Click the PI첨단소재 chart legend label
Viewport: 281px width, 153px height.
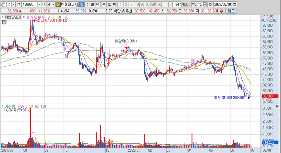click(13, 17)
